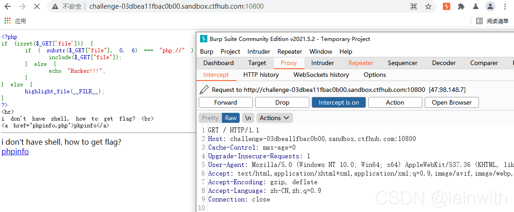The image size is (514, 212).
Task: Click the orange lightning extension icon
Action: 447,6
